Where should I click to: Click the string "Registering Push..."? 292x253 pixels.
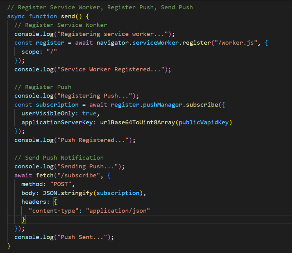click(x=95, y=96)
